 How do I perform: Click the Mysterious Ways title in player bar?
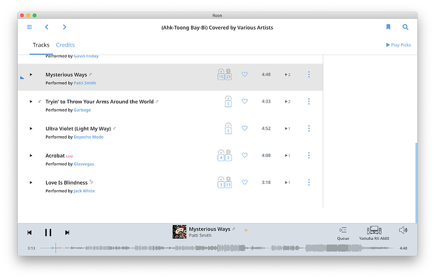click(209, 229)
